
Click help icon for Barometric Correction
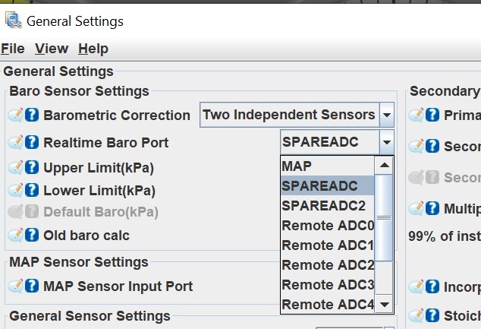[32, 115]
